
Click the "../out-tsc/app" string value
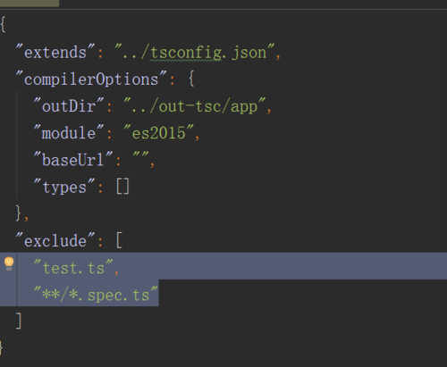pyautogui.click(x=195, y=106)
